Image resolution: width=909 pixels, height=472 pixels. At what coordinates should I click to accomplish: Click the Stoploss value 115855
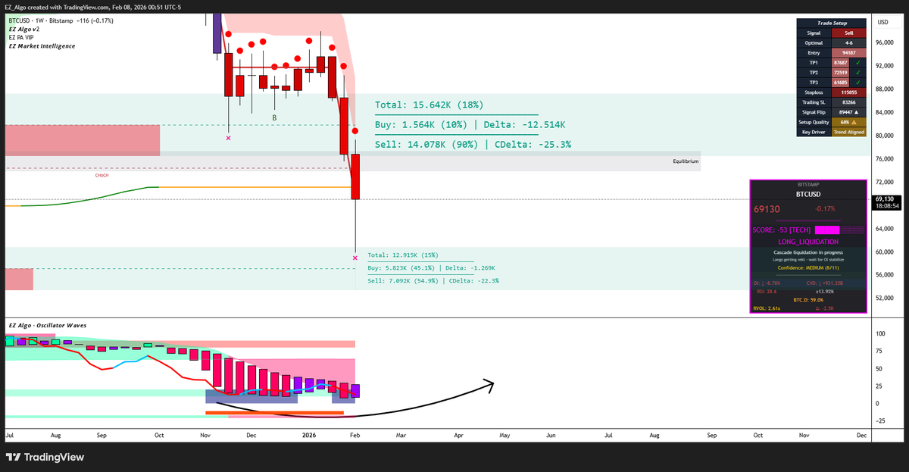coord(848,92)
